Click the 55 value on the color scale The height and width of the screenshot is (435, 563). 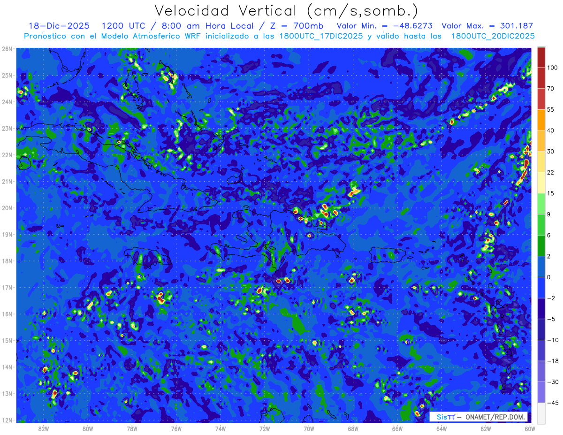551,109
